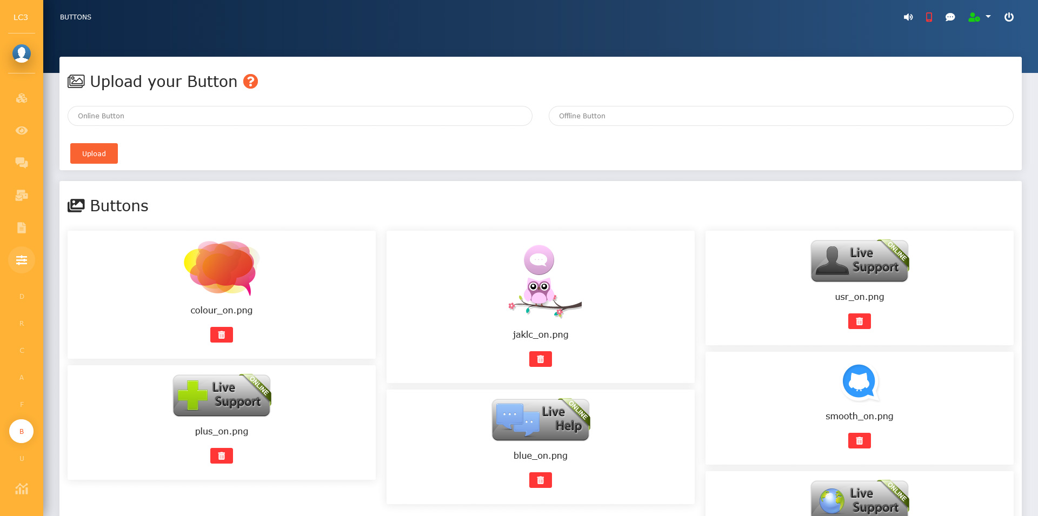The width and height of the screenshot is (1038, 516).
Task: Expand the green user status dropdown
Action: pos(979,17)
